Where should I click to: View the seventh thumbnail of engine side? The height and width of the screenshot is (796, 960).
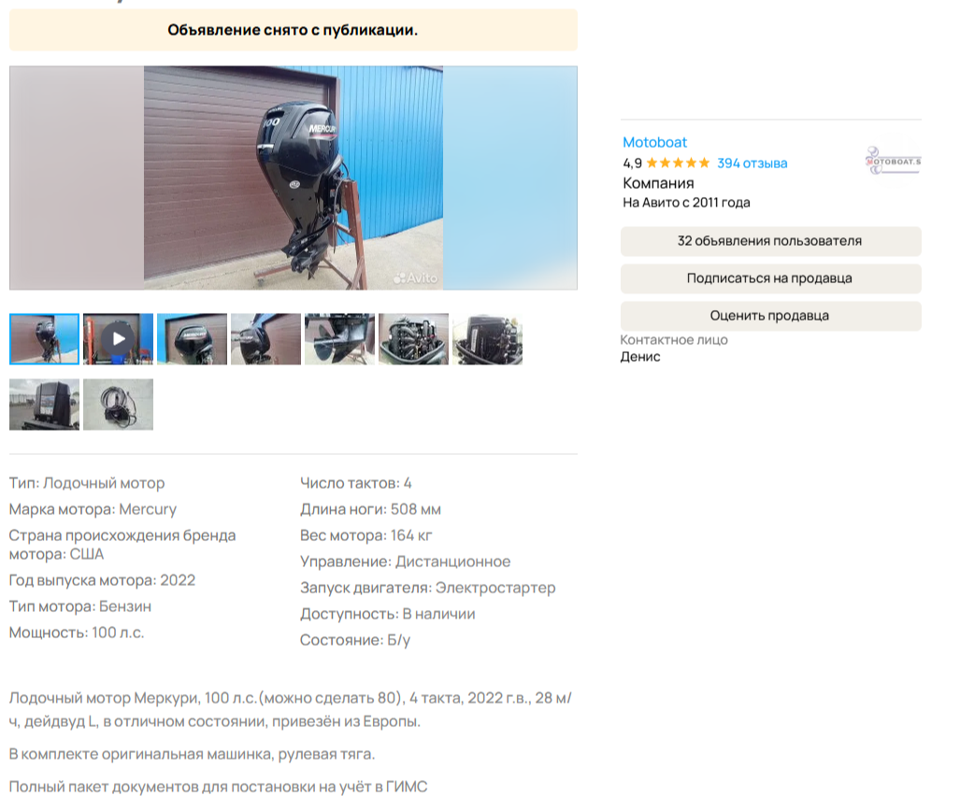click(487, 339)
